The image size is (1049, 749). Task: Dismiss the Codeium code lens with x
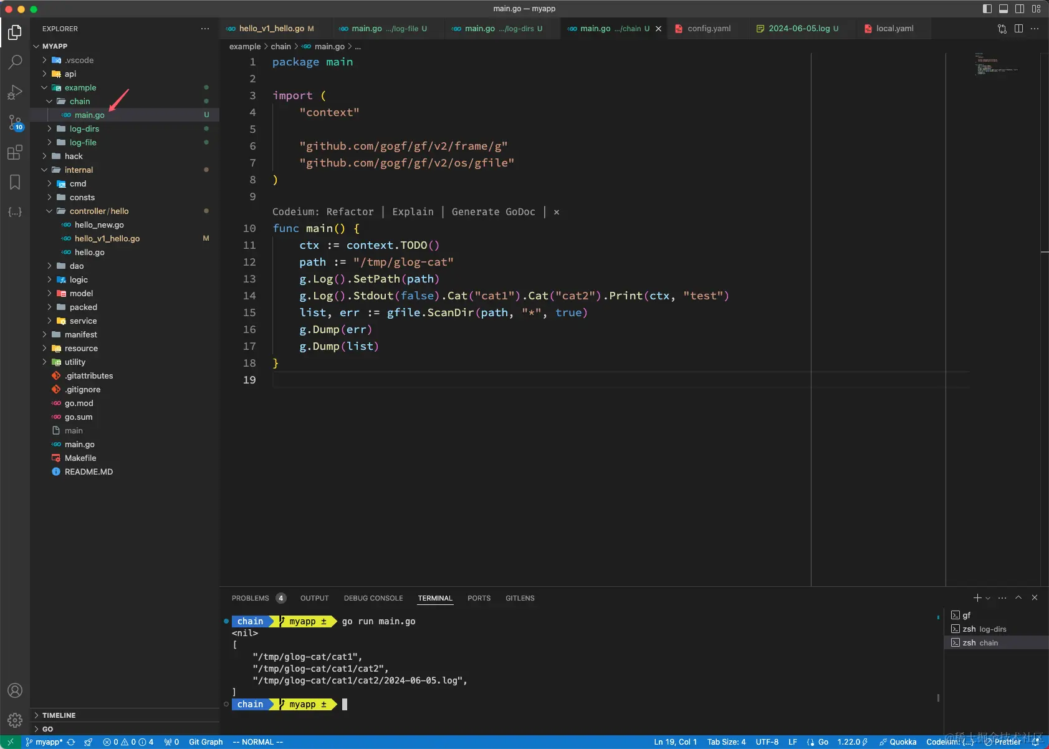pos(557,212)
